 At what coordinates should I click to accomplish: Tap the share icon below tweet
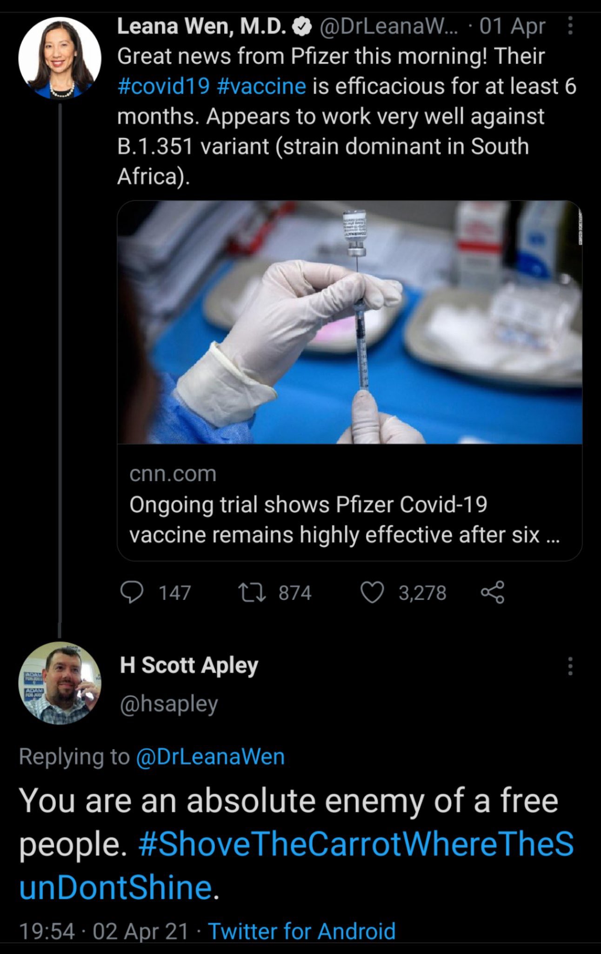point(492,593)
